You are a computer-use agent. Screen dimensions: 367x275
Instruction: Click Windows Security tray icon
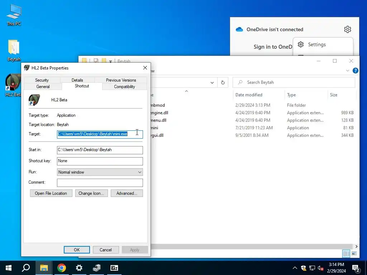point(304,268)
